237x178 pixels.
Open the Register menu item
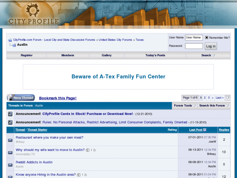pos(27,55)
